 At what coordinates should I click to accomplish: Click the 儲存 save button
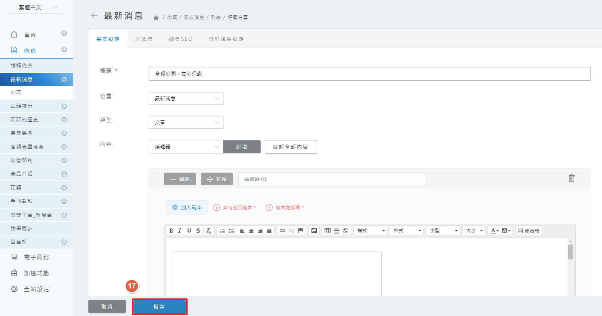159,307
